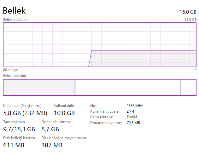The height and width of the screenshot is (154, 199).
Task: Select the 15,9 GB graph maximum label
Action: [190, 20]
